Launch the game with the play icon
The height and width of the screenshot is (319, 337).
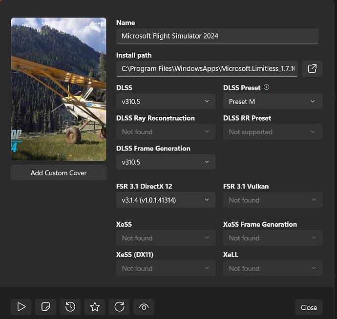click(x=21, y=307)
